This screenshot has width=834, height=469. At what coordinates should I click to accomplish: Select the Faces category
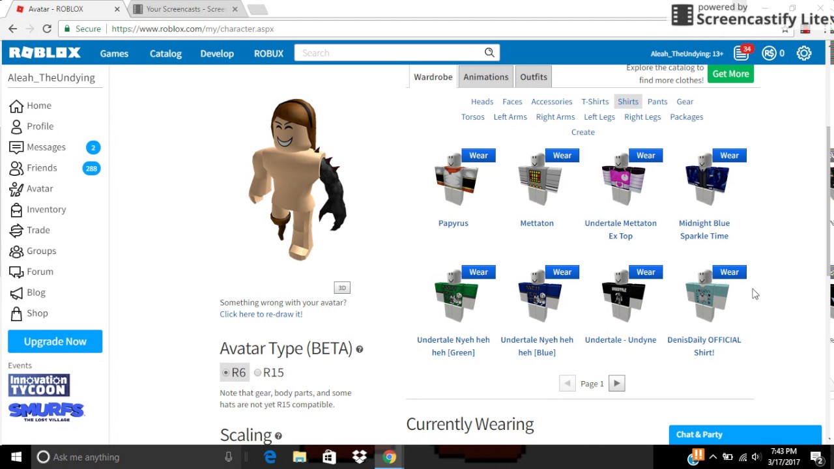(512, 102)
